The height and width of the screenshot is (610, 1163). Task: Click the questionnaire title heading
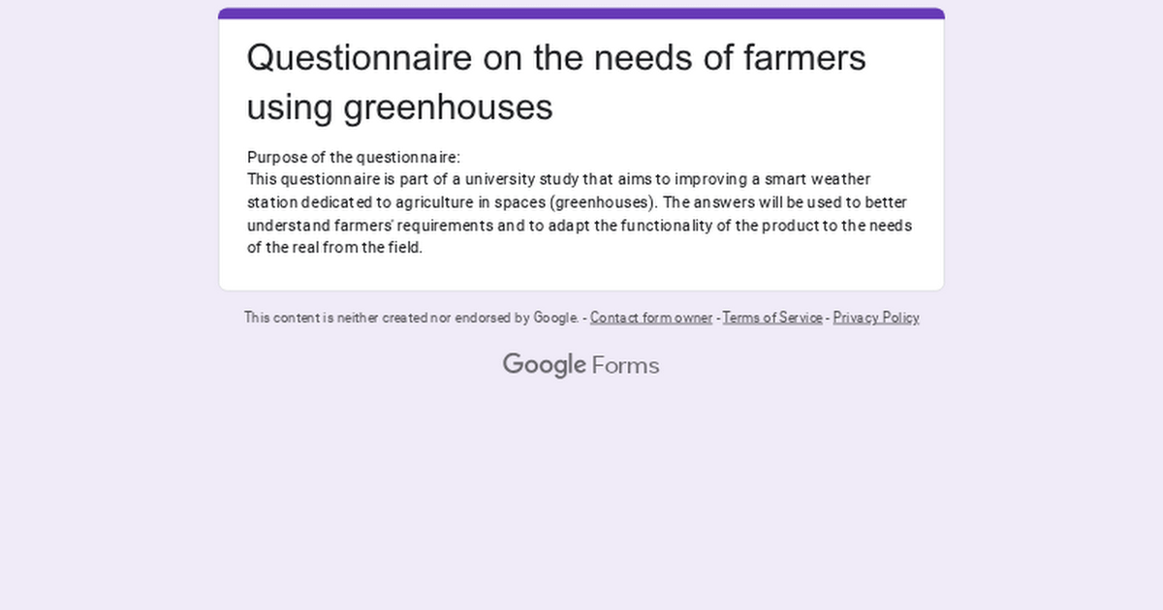coord(556,82)
